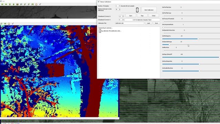Screen dimensions: 220x124
Task: Click the Start Calibration button
Action: (149, 10)
